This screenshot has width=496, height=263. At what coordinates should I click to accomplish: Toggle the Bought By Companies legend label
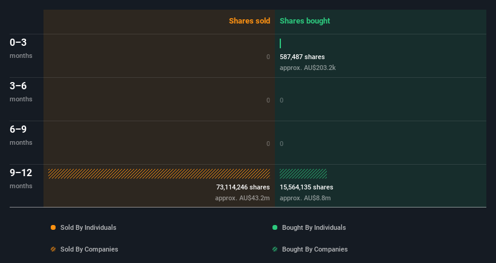click(x=315, y=249)
